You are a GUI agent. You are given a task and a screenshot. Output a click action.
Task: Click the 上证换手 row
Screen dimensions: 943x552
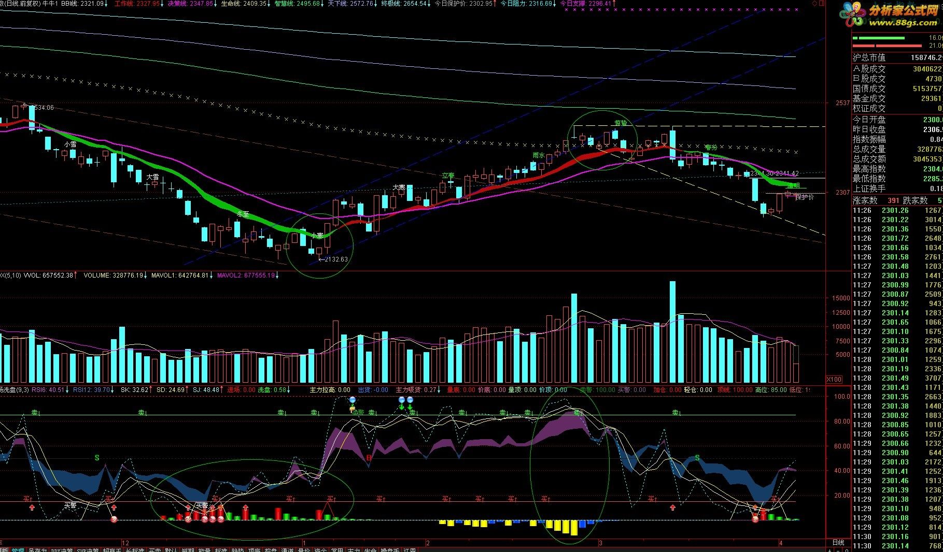click(897, 189)
